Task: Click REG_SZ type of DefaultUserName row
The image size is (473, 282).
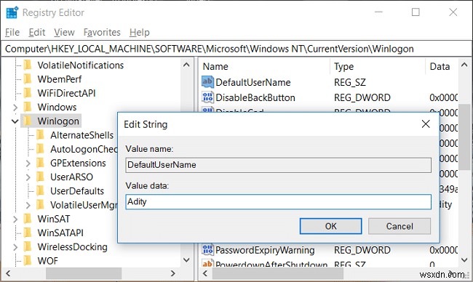Action: click(350, 82)
